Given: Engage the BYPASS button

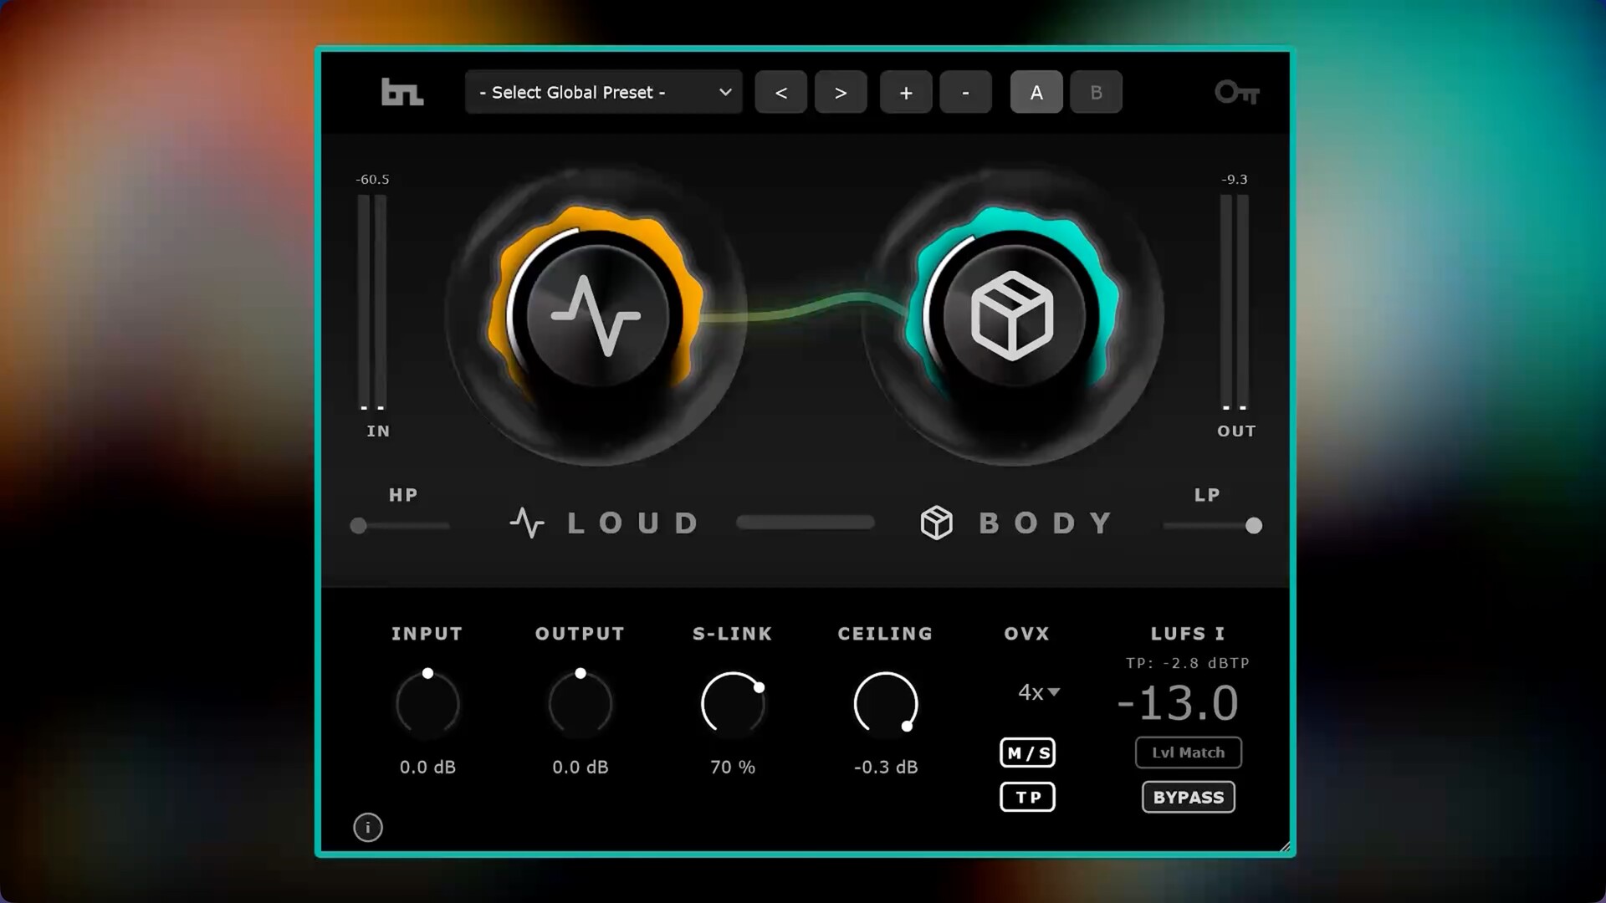Looking at the screenshot, I should [1188, 797].
